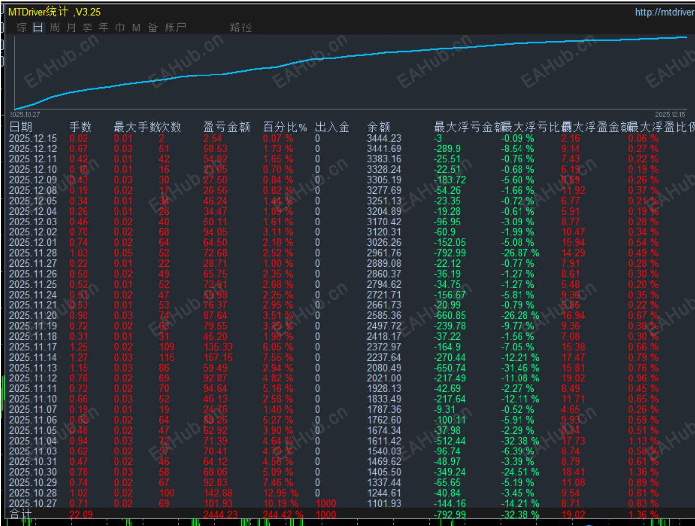
Task: Open the 币 currency tab
Action: (x=120, y=27)
